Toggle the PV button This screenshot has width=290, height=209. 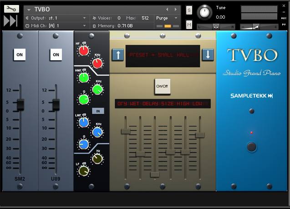click(x=284, y=25)
